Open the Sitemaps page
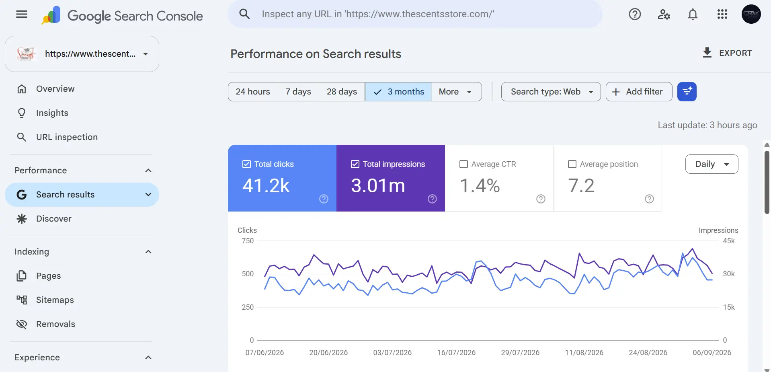 coord(82,300)
